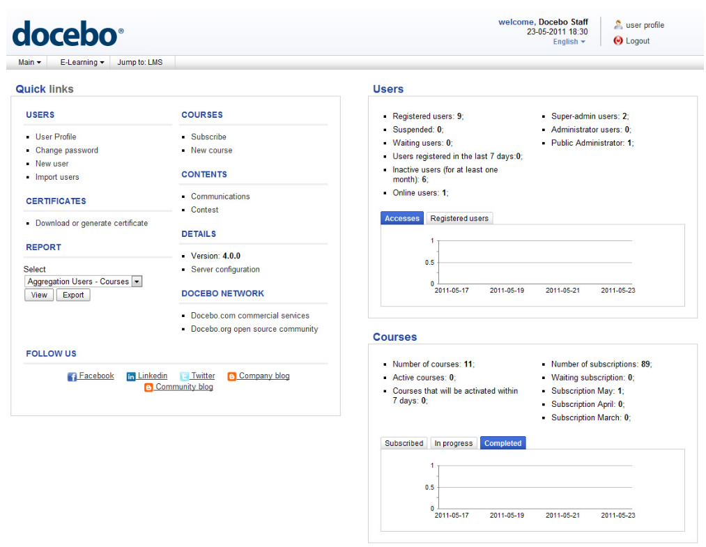Create a New user

52,164
